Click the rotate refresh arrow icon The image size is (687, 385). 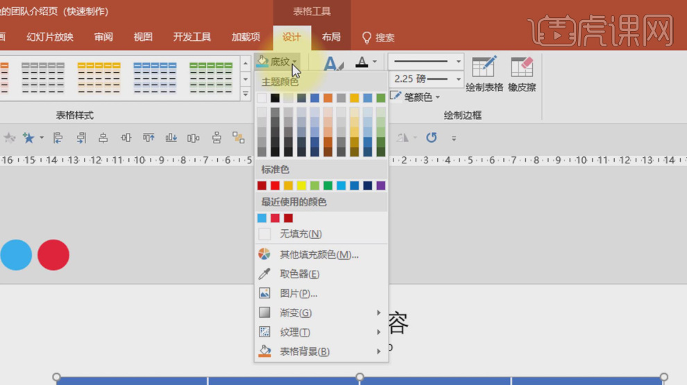click(432, 138)
